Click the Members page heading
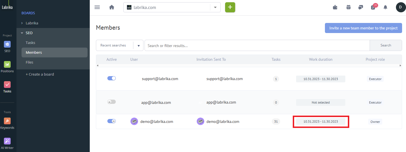This screenshot has width=406, height=152. pyautogui.click(x=108, y=27)
